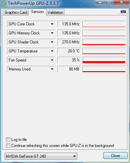Select the NVIDIA GeForce GT 240 device dropdown
Image resolution: width=130 pixels, height=163 pixels.
[41, 156]
